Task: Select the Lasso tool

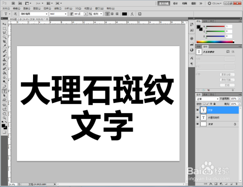Action: click(4, 33)
